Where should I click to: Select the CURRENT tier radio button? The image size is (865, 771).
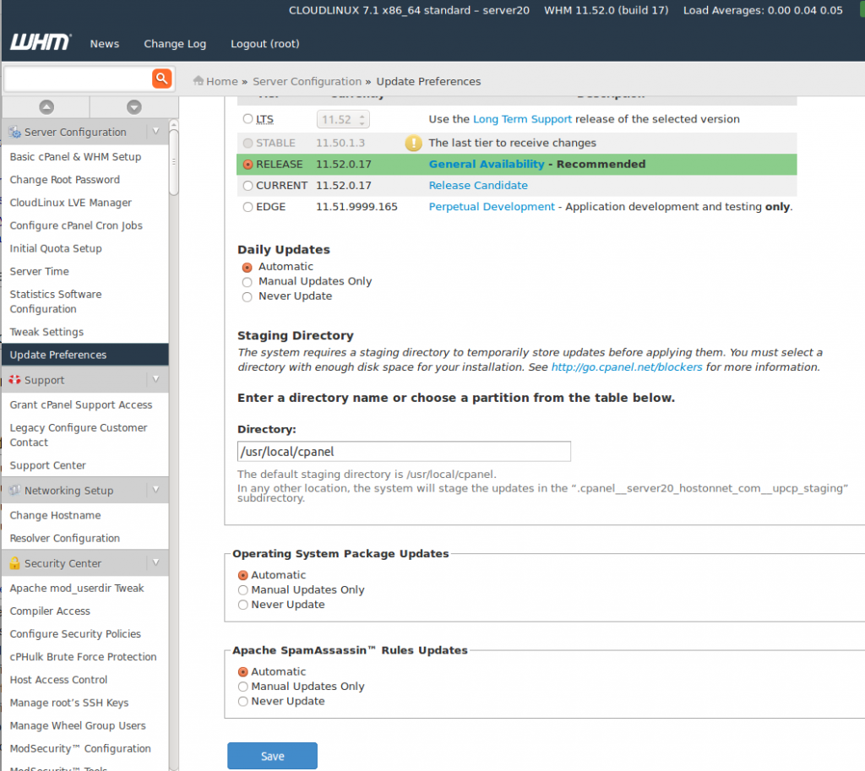pyautogui.click(x=248, y=186)
